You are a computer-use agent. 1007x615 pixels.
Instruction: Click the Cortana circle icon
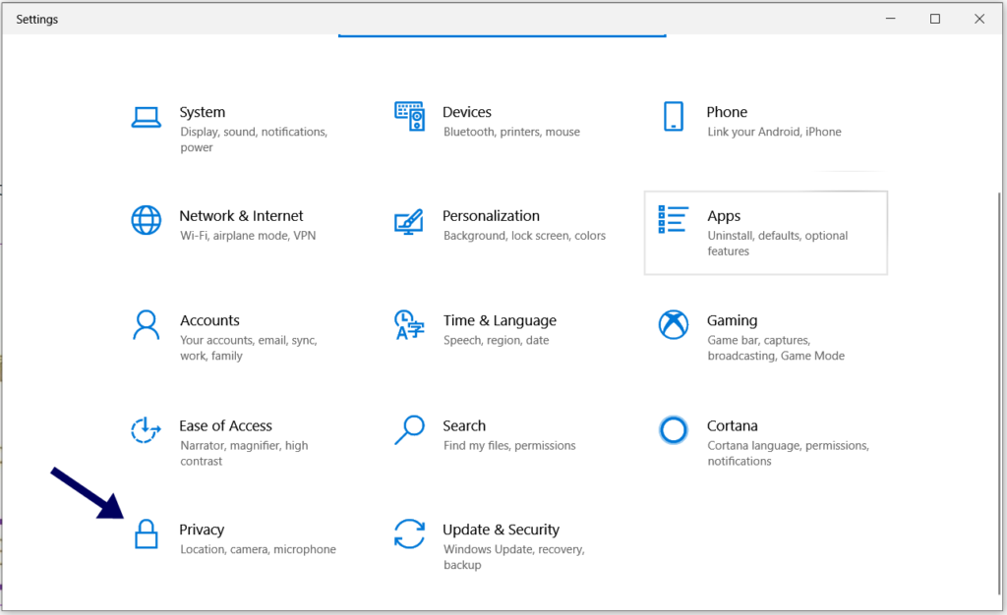(674, 429)
